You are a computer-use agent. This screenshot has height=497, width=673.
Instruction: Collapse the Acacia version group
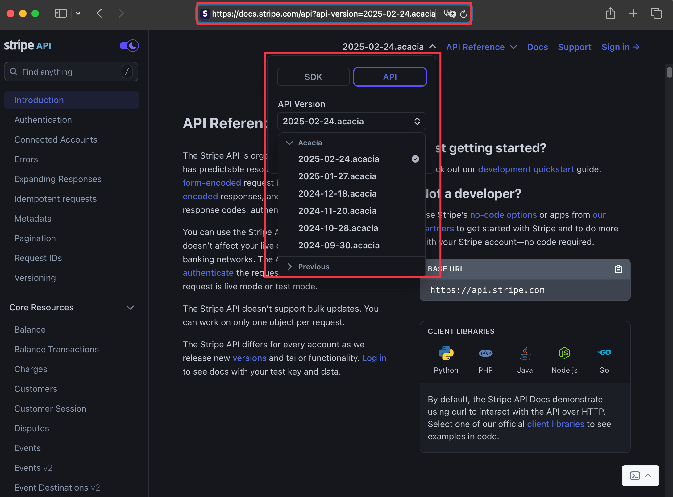tap(289, 143)
